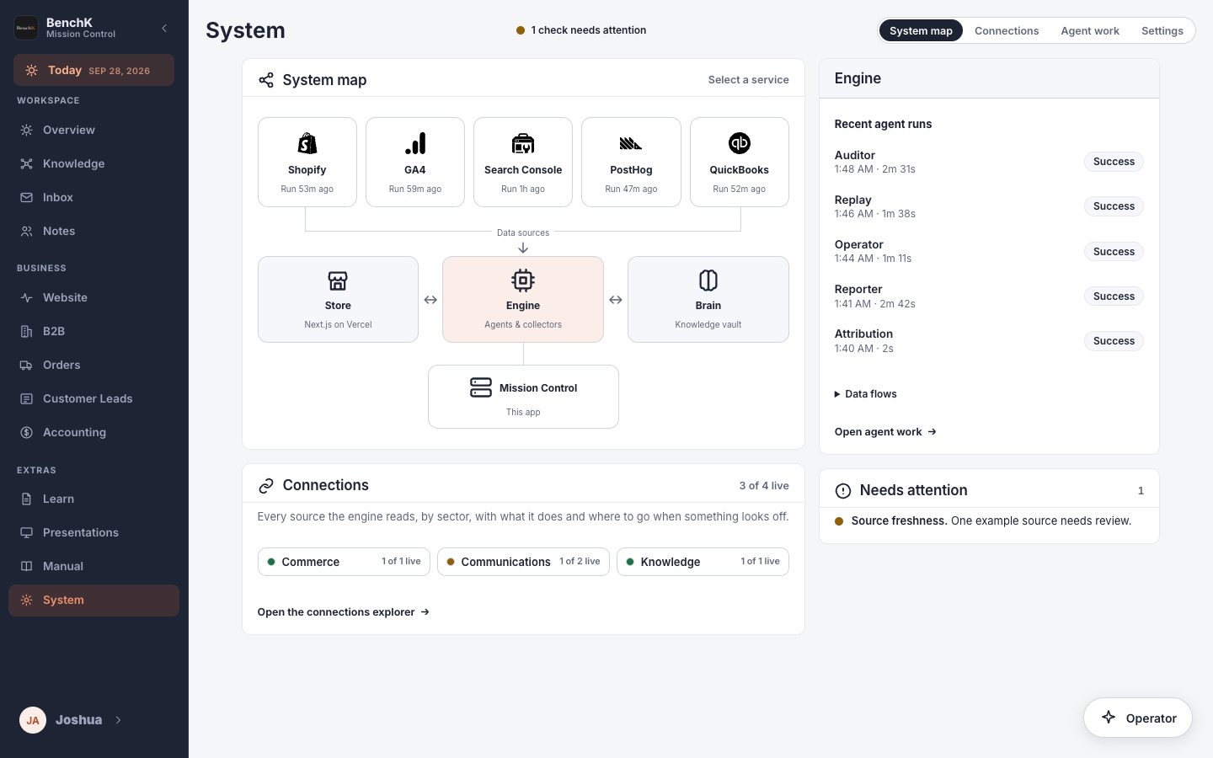Screen dimensions: 1213x758
Task: Open the Replay agent run row
Action: click(x=989, y=206)
